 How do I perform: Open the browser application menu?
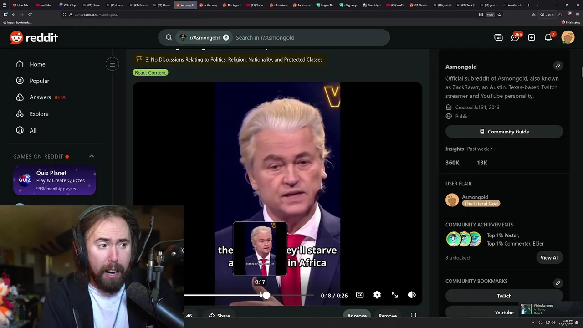578,15
